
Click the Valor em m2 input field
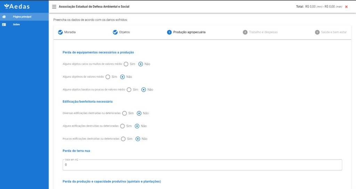tap(202, 165)
